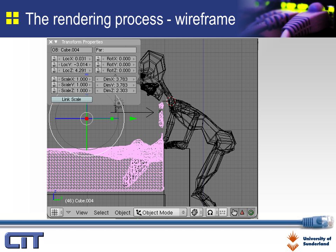This screenshot has width=336, height=252.
Task: Open the Select menu
Action: click(101, 212)
